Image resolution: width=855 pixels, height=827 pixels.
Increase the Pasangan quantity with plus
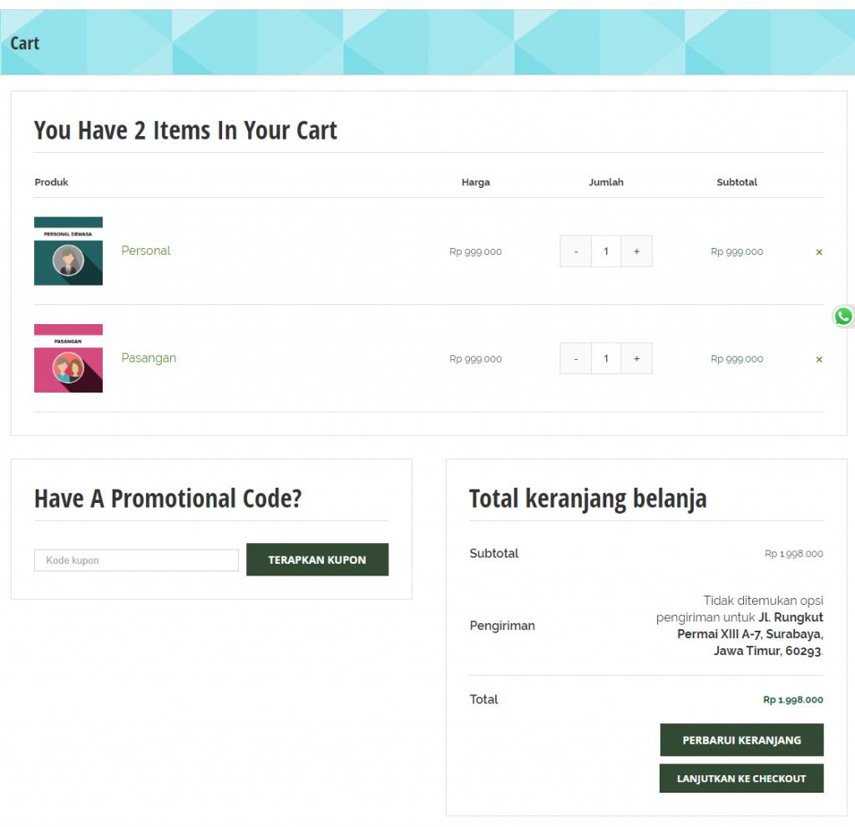tap(636, 358)
